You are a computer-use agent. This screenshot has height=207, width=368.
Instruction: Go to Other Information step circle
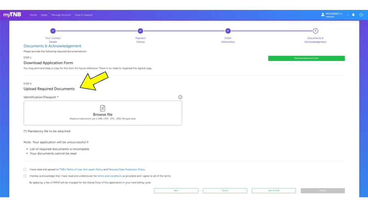tap(228, 31)
